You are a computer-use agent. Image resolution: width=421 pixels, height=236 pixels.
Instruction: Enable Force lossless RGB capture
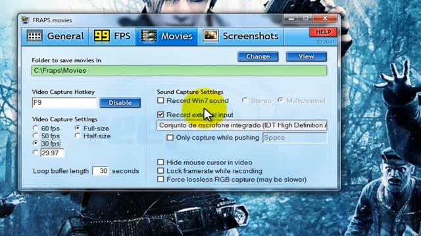[x=161, y=179]
